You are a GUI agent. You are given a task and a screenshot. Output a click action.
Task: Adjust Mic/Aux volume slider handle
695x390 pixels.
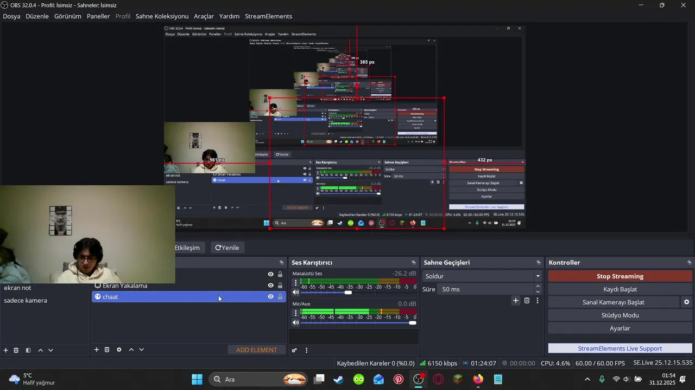(x=413, y=323)
